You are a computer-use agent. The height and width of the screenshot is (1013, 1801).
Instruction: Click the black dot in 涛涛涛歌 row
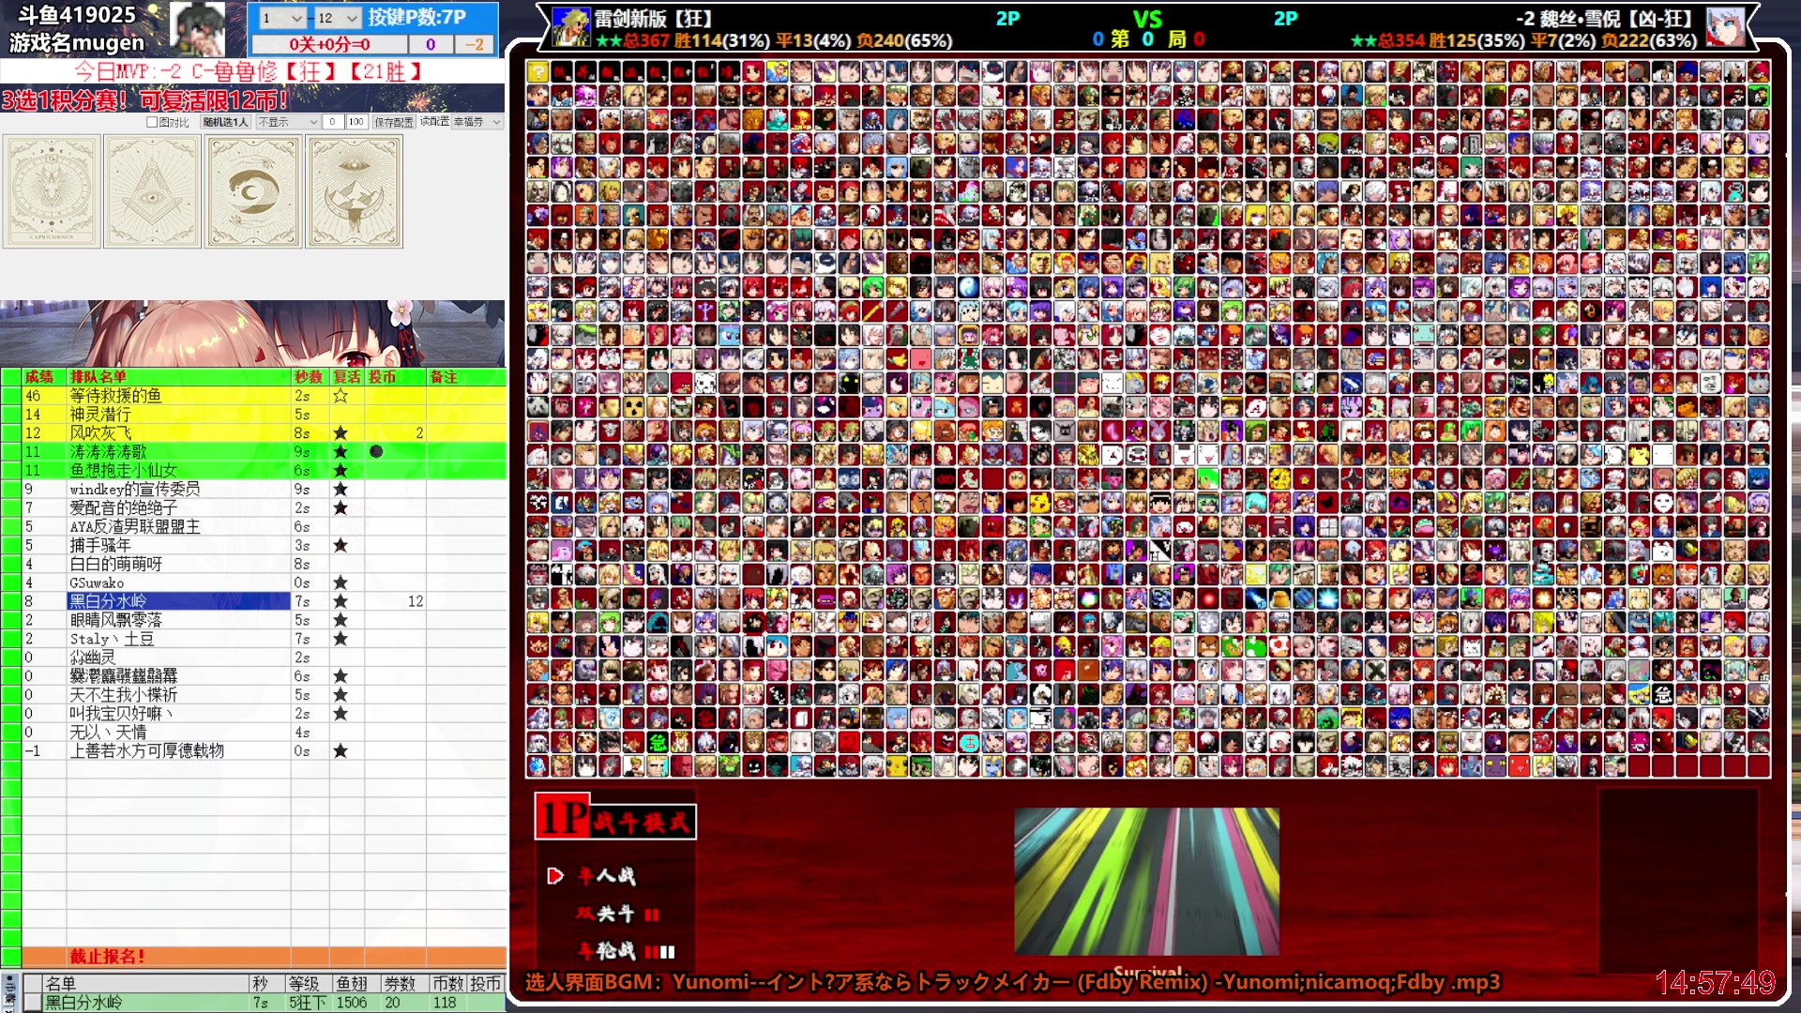(376, 451)
